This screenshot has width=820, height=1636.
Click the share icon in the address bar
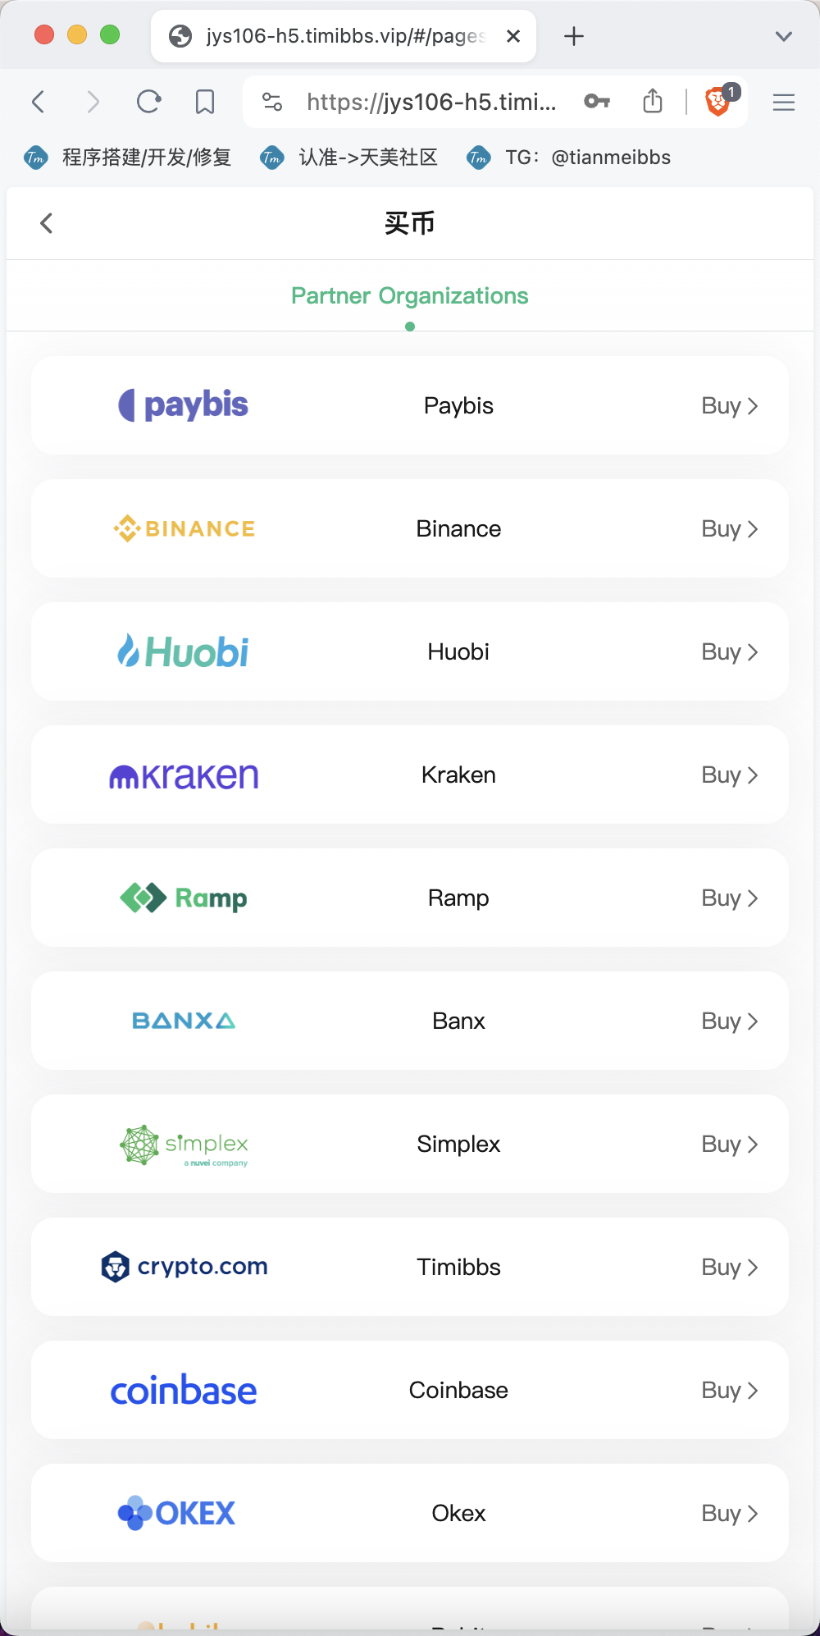[x=653, y=101]
